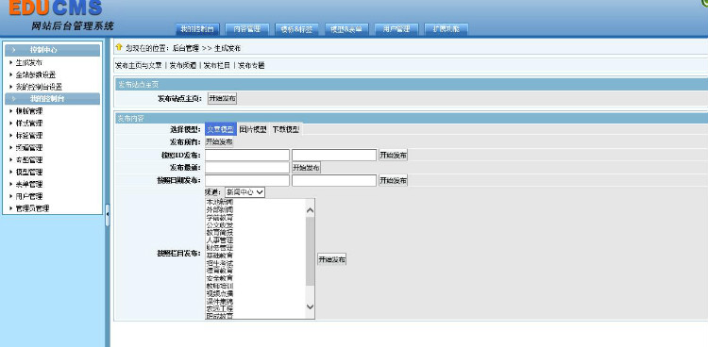Go to 模板管理 in the sidebar
Image resolution: width=708 pixels, height=347 pixels.
click(x=29, y=111)
